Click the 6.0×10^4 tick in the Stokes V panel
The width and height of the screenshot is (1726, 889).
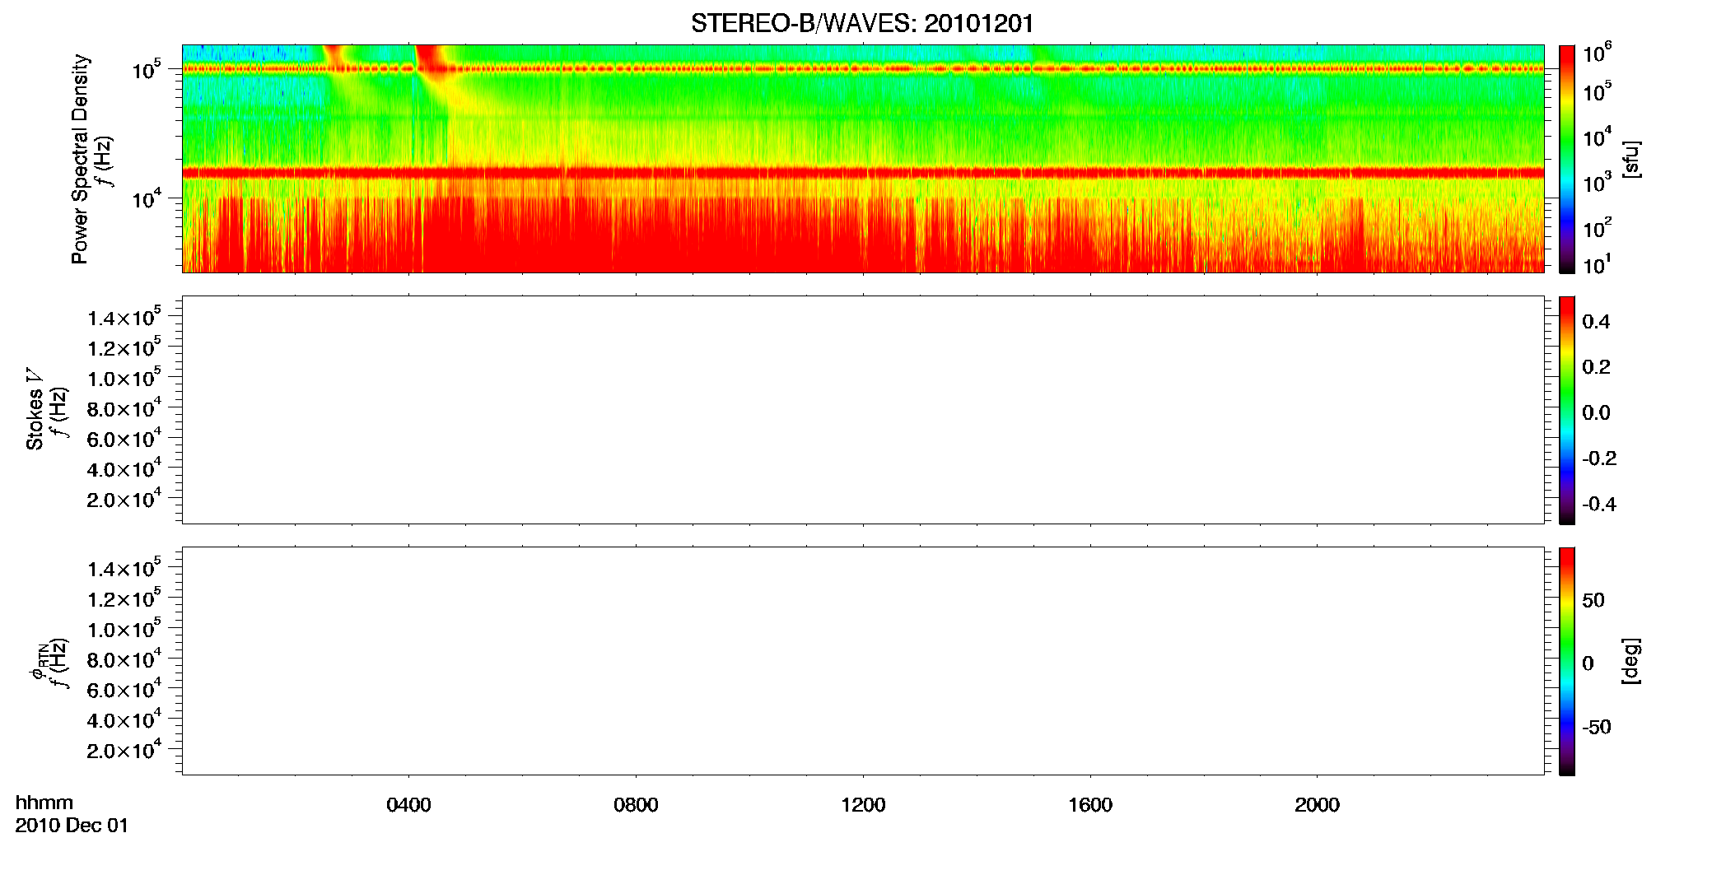[x=124, y=439]
